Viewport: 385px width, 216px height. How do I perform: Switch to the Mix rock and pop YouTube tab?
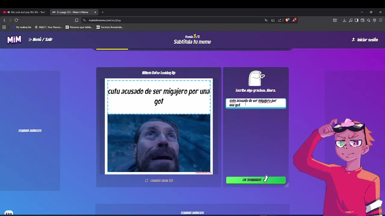25,12
